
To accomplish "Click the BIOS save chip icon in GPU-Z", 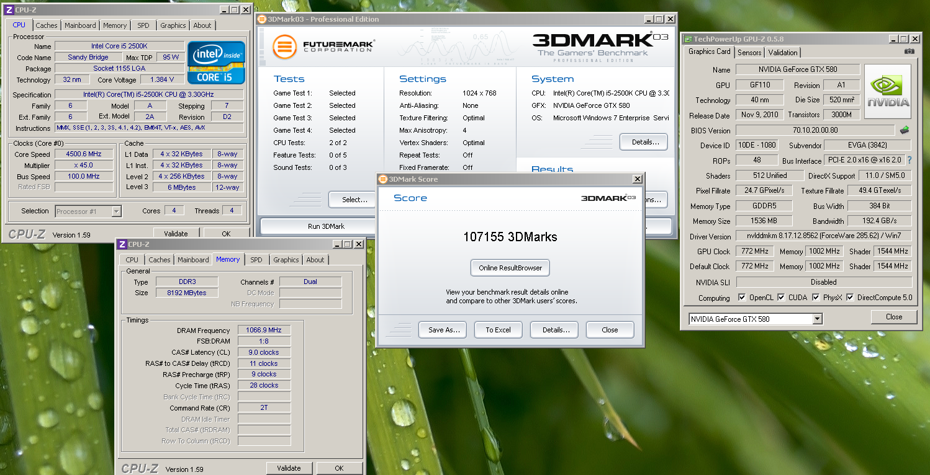I will (905, 130).
